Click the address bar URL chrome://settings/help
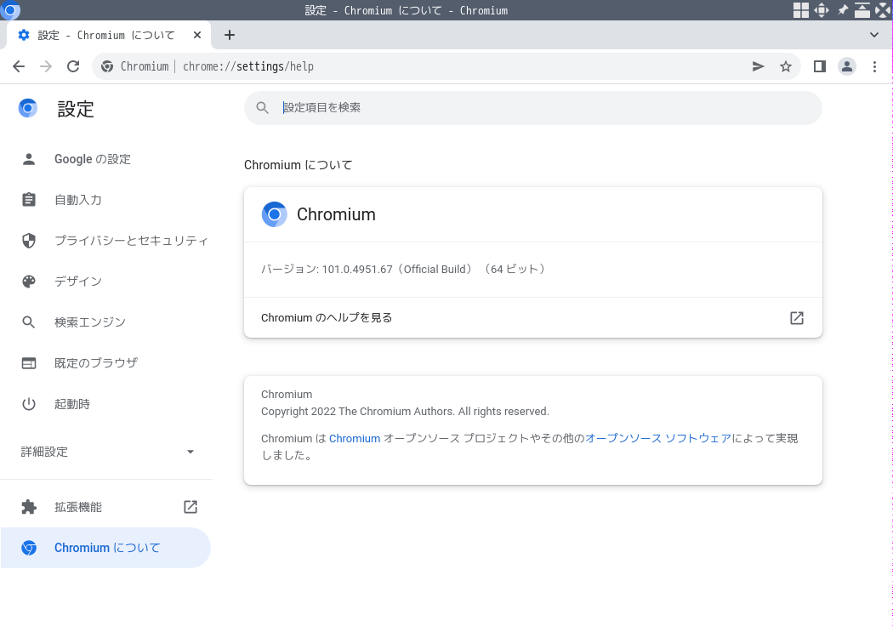 point(248,66)
